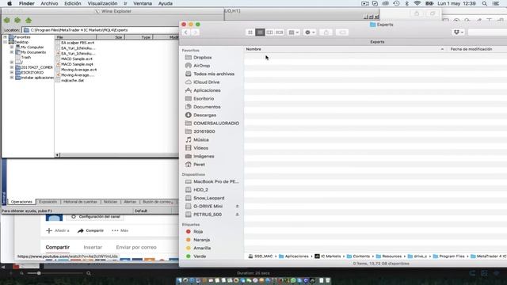Open Finder gear action menu
Image resolution: width=507 pixels, height=285 pixels.
(x=310, y=32)
